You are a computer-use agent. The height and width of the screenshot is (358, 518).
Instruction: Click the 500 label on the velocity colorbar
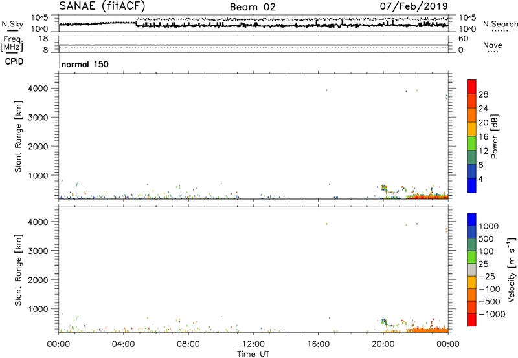tap(486, 239)
